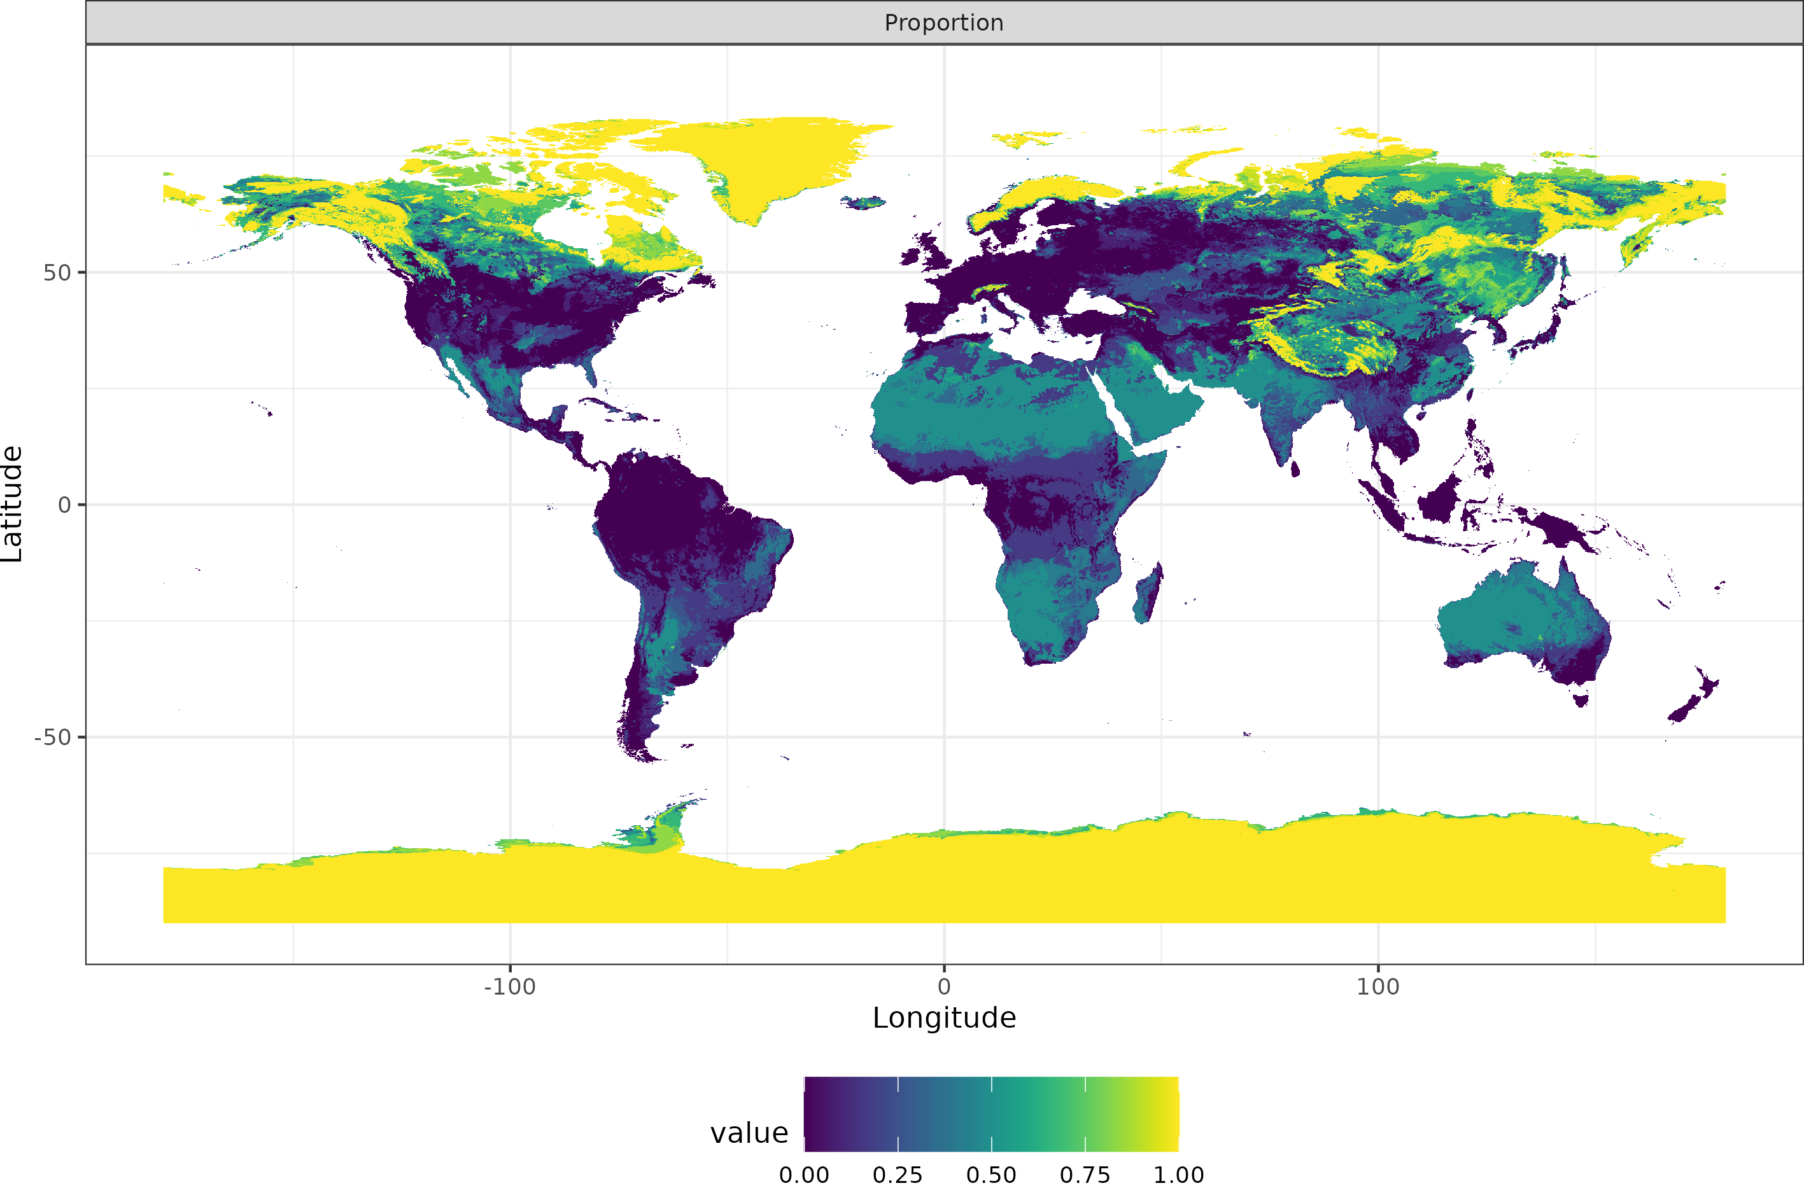Click on Greenland in the map
1804x1202 pixels.
click(x=774, y=157)
